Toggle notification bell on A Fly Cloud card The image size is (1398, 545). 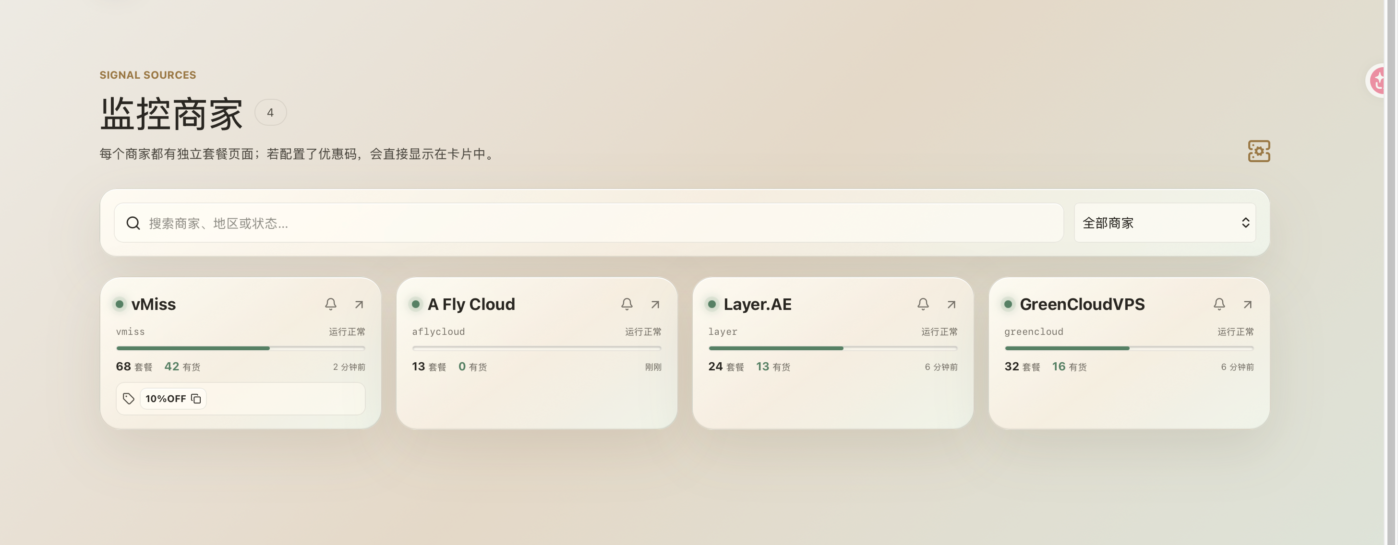point(627,304)
